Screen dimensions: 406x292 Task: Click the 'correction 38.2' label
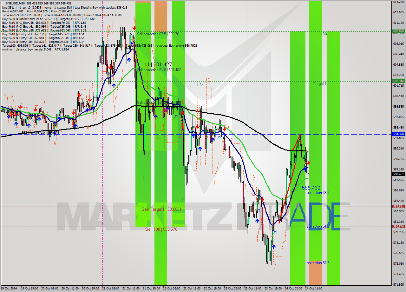point(318,193)
